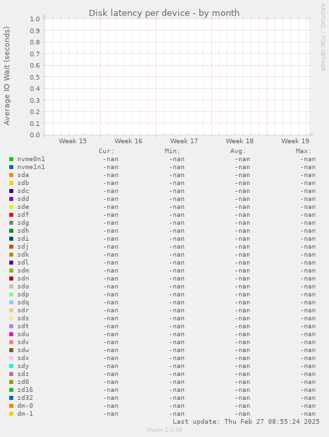Click the Min: column header
Image resolution: width=329 pixels, height=437 pixels.
(172, 151)
